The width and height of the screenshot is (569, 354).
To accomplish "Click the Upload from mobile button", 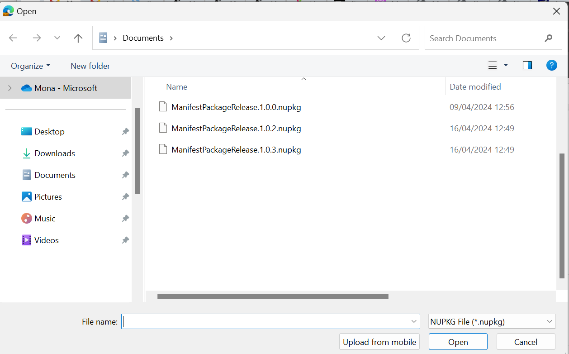I will pyautogui.click(x=379, y=342).
